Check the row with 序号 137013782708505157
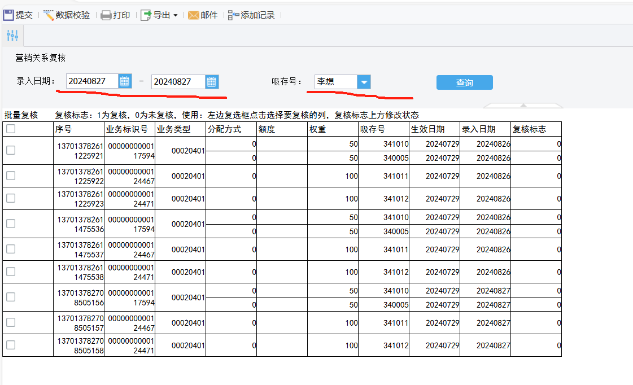 coord(11,322)
